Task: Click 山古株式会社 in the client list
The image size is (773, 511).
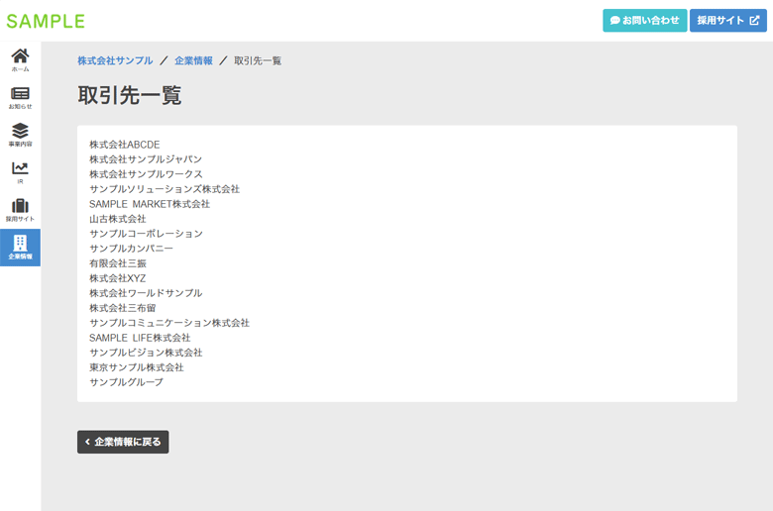Action: (x=117, y=219)
